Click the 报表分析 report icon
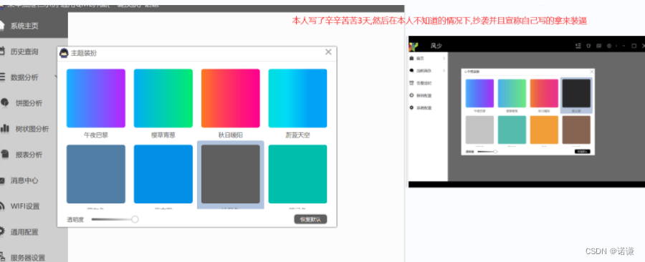Image resolution: width=645 pixels, height=262 pixels. pos(5,155)
